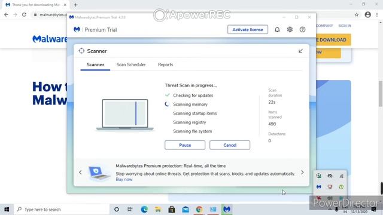Show previous promo banner

(x=80, y=173)
